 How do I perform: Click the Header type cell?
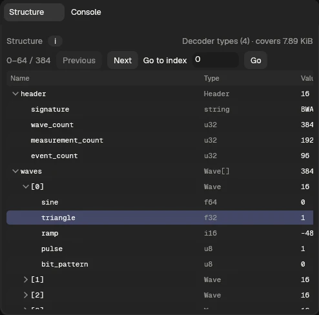(x=216, y=94)
